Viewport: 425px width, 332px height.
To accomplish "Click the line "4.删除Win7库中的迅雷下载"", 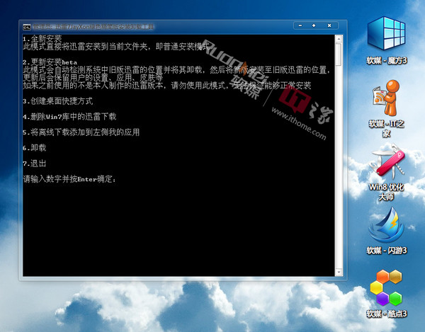I will pos(69,117).
